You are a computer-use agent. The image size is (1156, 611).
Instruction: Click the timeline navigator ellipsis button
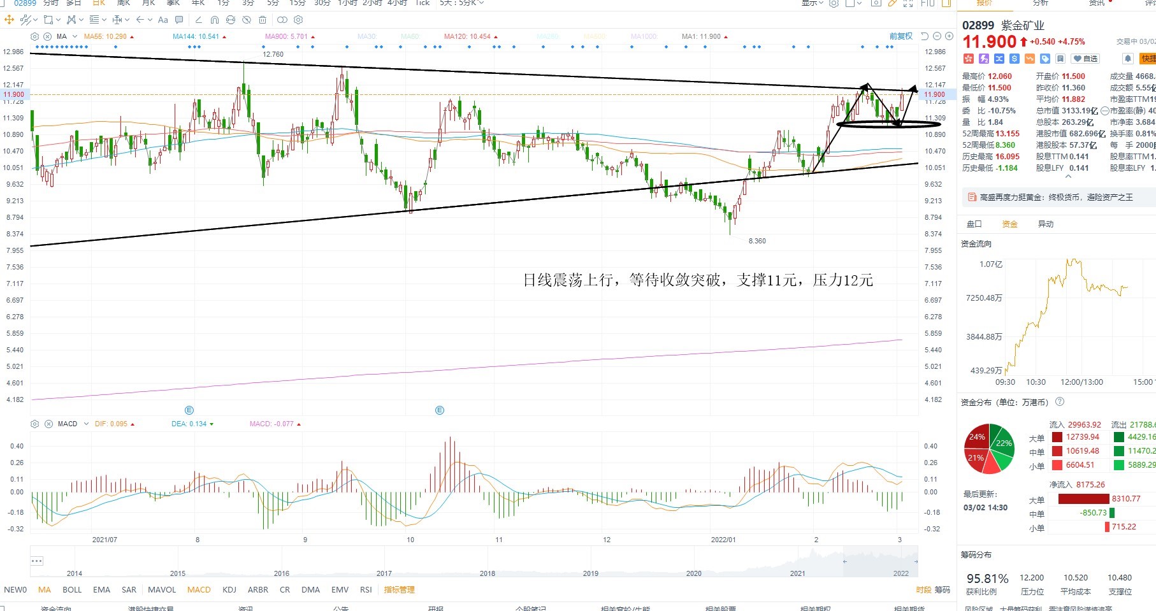coord(36,561)
